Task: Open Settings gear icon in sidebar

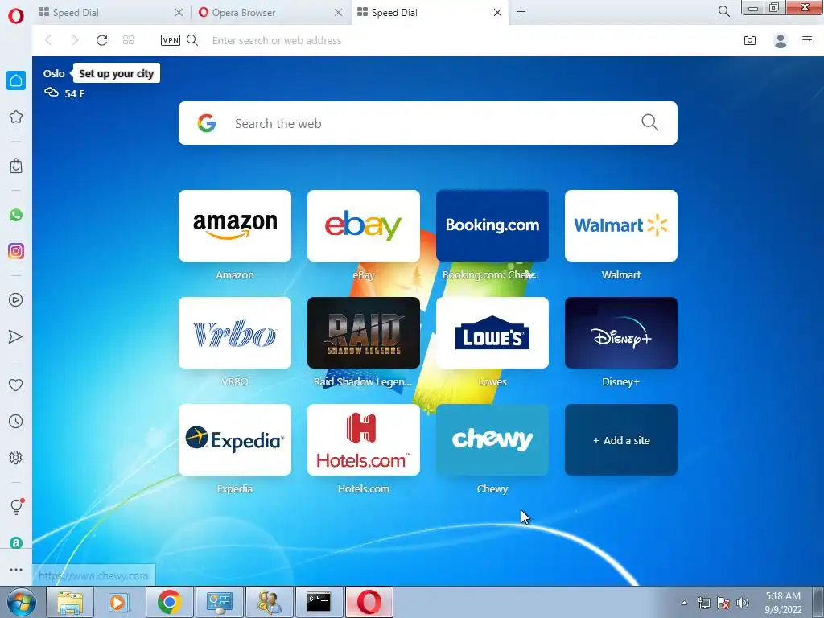Action: [16, 458]
